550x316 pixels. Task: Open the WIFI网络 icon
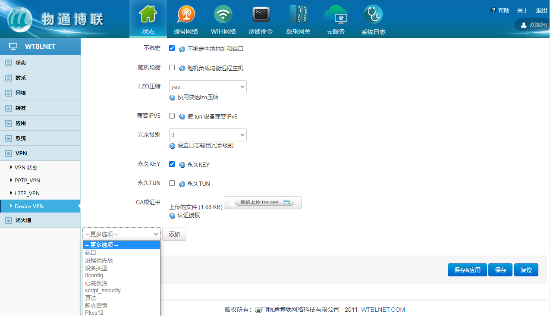point(223,15)
